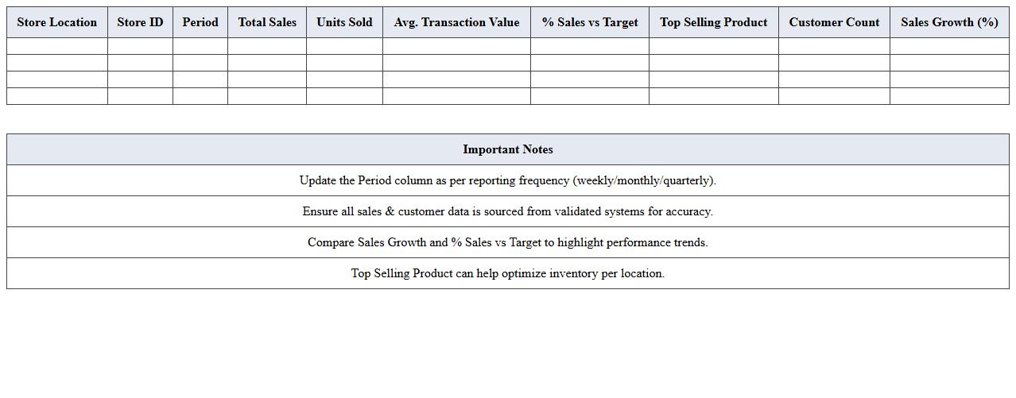Select the Sales Growth (%) header

pos(949,22)
